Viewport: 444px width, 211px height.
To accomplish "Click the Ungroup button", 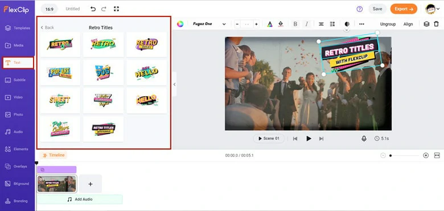I will tap(388, 24).
